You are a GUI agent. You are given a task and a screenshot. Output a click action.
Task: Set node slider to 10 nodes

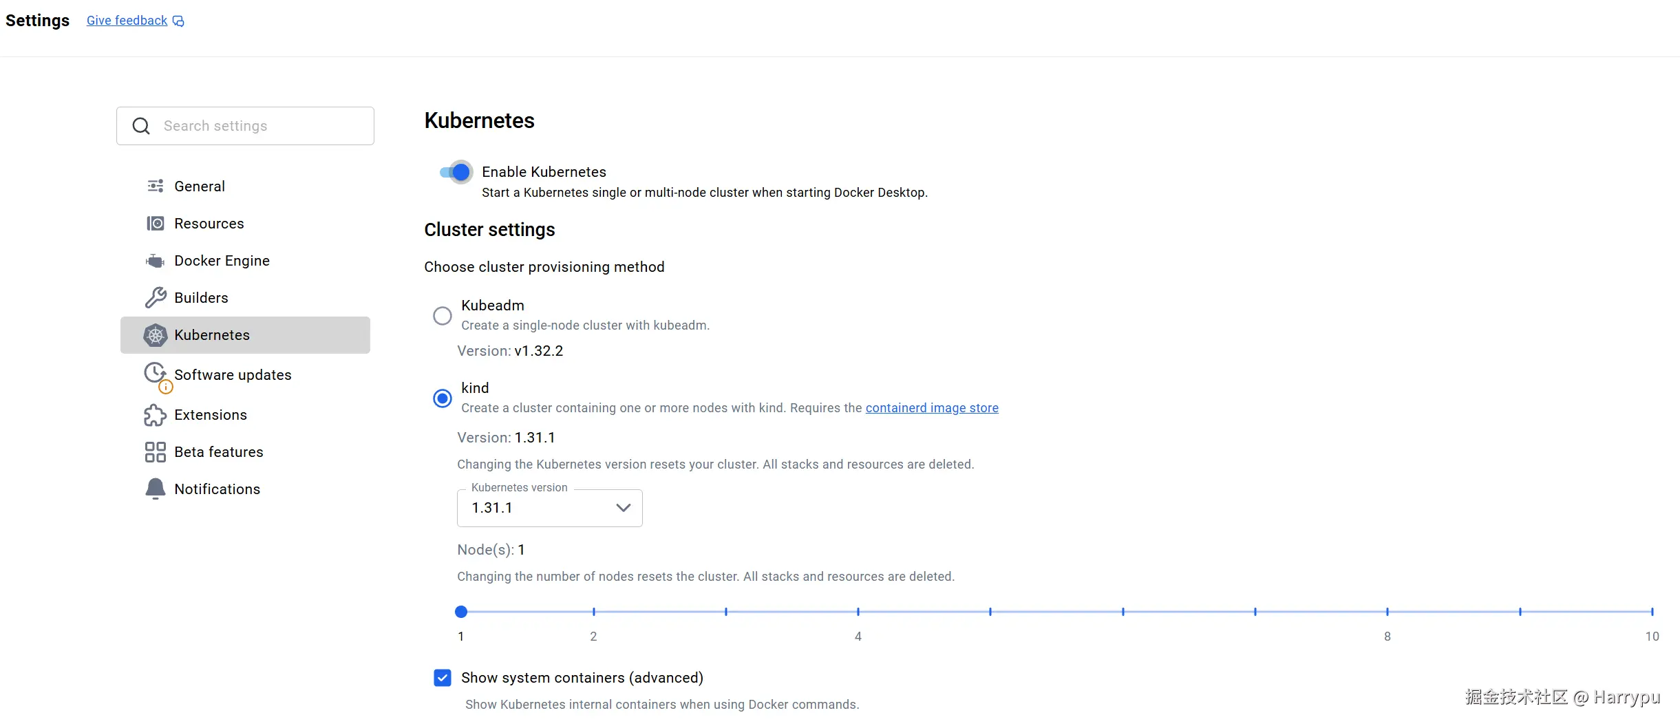coord(1652,612)
